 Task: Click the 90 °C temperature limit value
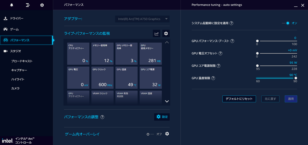(x=293, y=75)
